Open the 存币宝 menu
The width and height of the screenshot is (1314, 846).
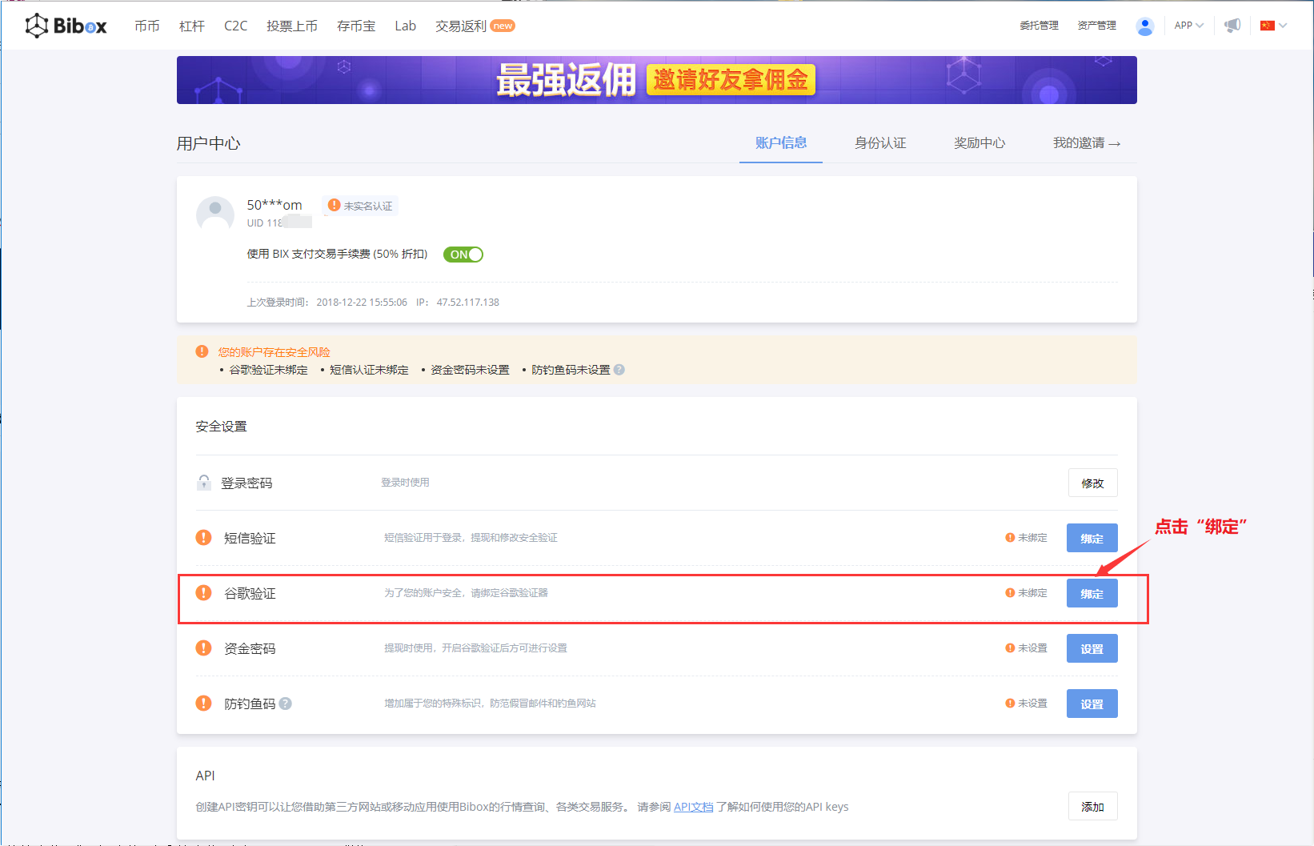coord(356,26)
